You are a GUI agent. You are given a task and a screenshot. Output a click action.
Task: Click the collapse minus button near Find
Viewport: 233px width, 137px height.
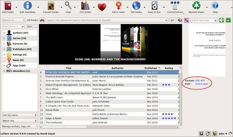point(36,26)
